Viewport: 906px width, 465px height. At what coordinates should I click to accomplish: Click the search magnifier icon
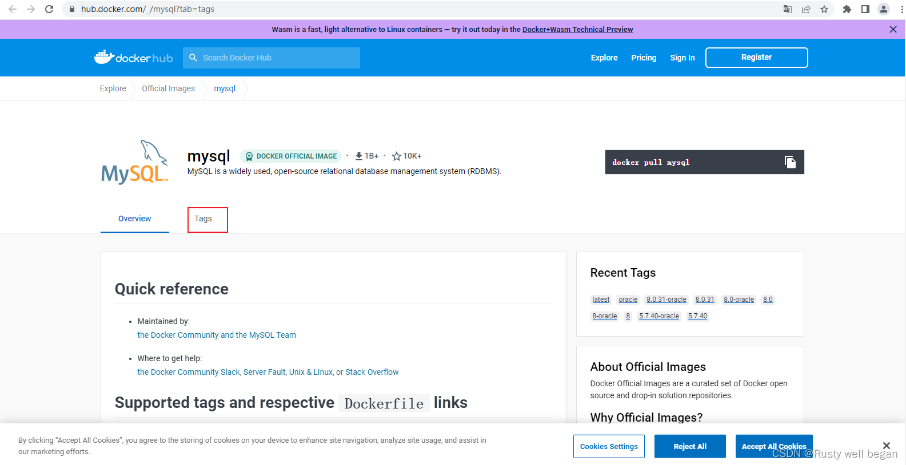point(193,58)
